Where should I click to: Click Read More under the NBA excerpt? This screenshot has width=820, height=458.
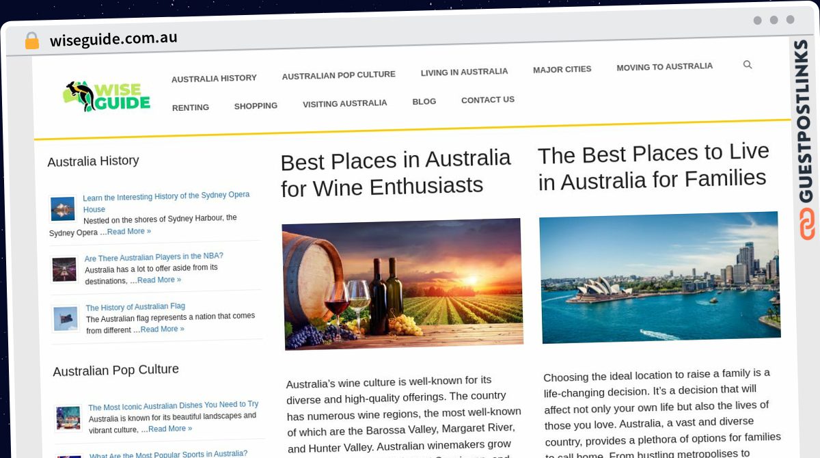159,280
